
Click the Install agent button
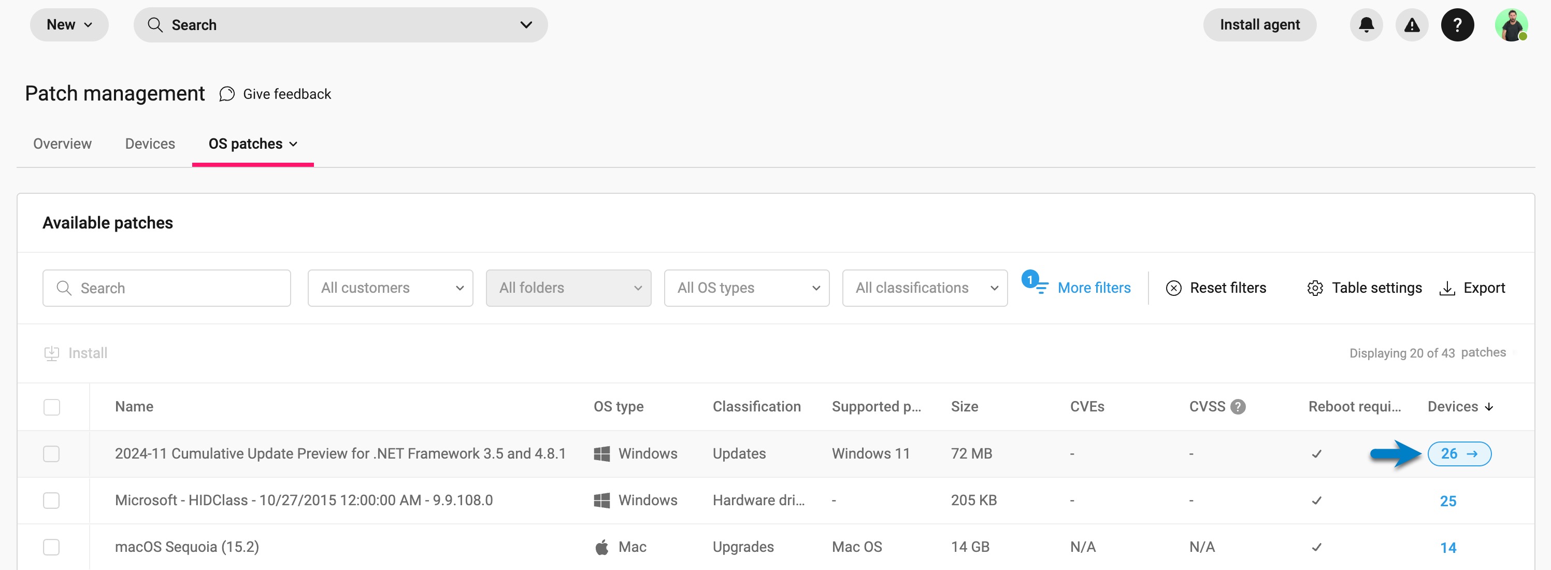click(x=1259, y=25)
